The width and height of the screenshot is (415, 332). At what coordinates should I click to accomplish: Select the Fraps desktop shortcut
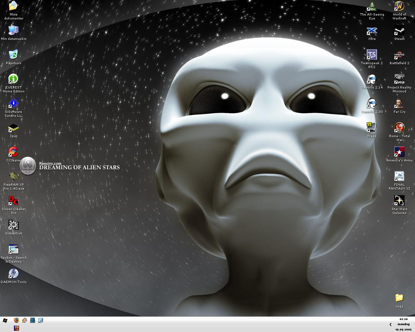pos(372,128)
